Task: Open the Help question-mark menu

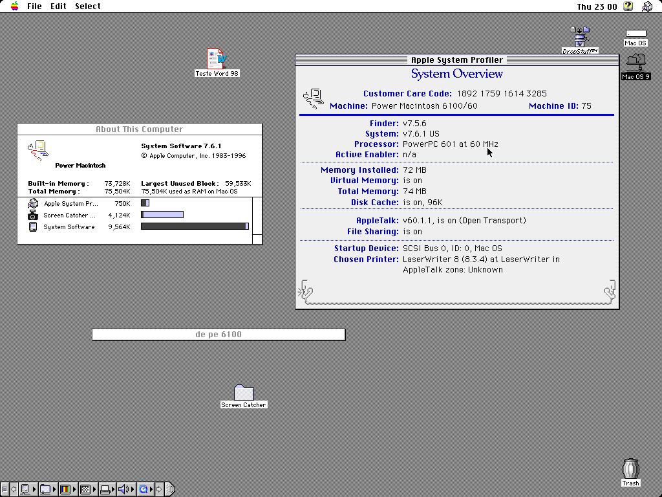Action: pos(628,6)
